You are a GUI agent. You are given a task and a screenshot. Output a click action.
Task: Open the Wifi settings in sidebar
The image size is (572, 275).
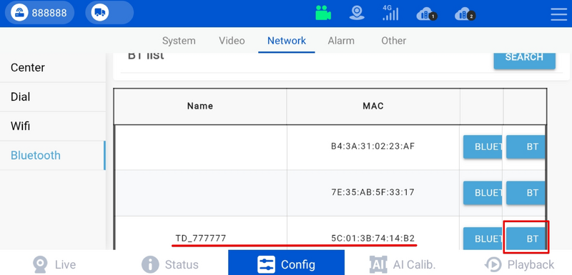click(52, 126)
